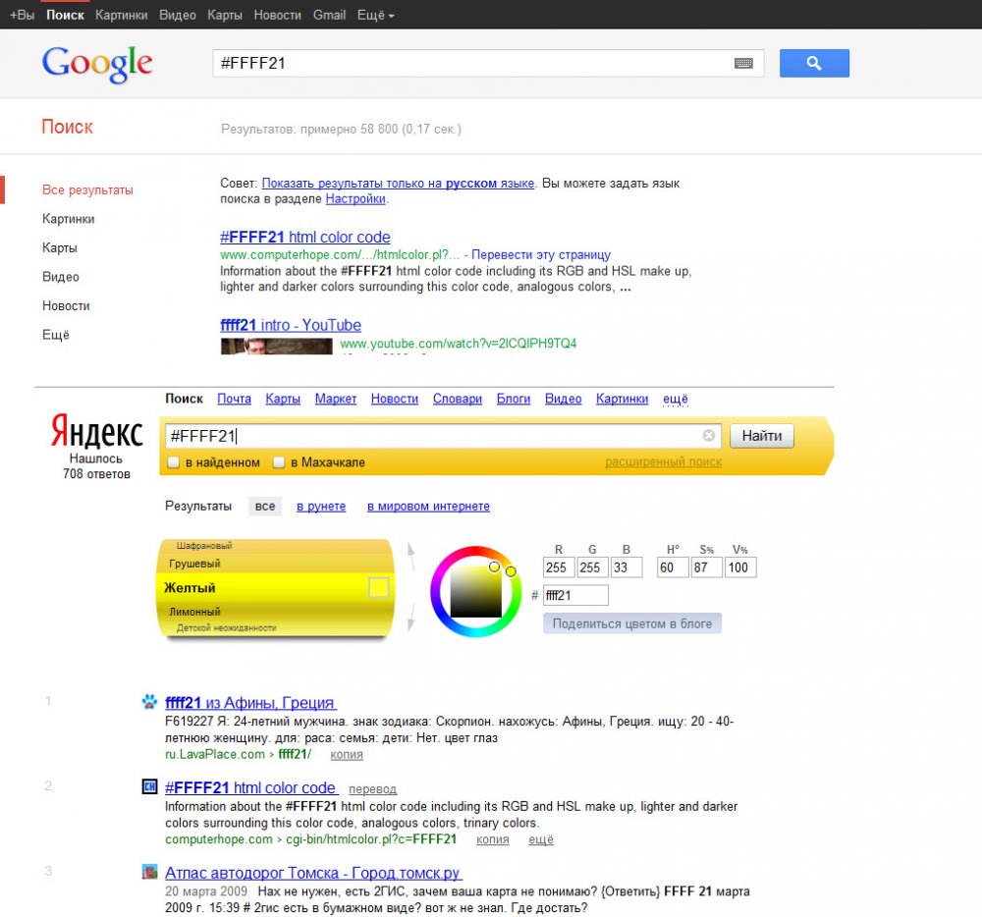982x917 pixels.
Task: Open Google result '#FFFF21 html color code'
Action: point(305,238)
